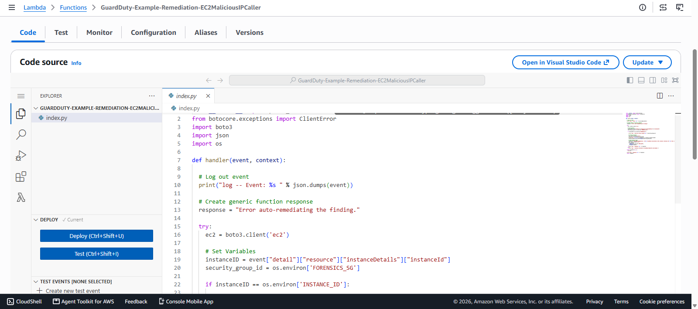Image resolution: width=698 pixels, height=309 pixels.
Task: Switch to the Code tab
Action: (28, 33)
